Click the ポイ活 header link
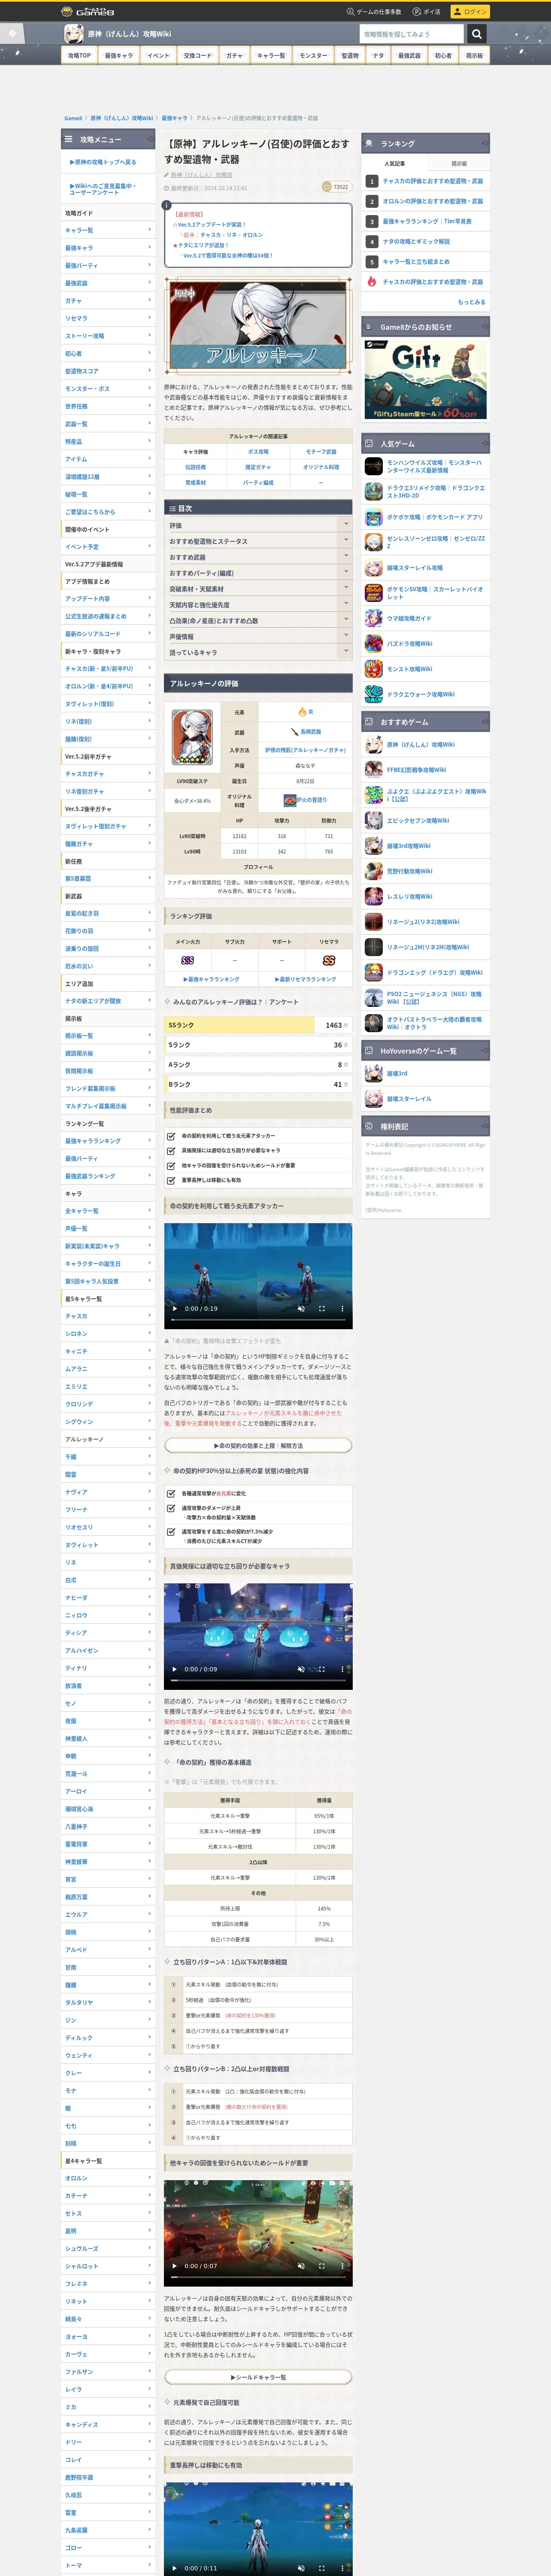 click(427, 12)
